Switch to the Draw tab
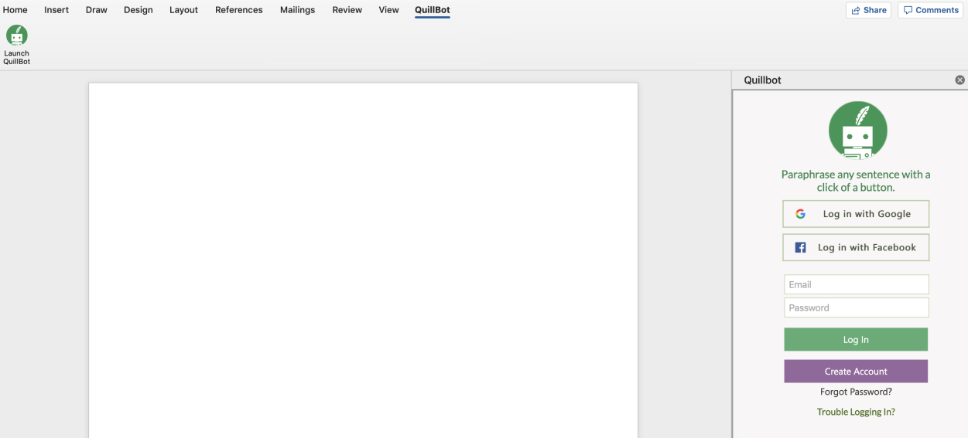 96,10
